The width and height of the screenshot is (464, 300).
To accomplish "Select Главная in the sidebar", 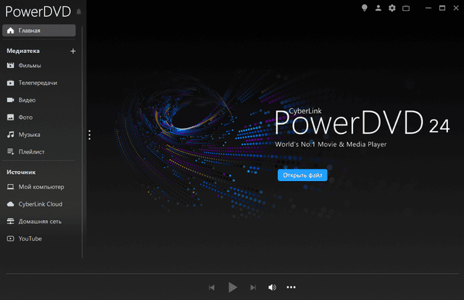I will tap(38, 30).
